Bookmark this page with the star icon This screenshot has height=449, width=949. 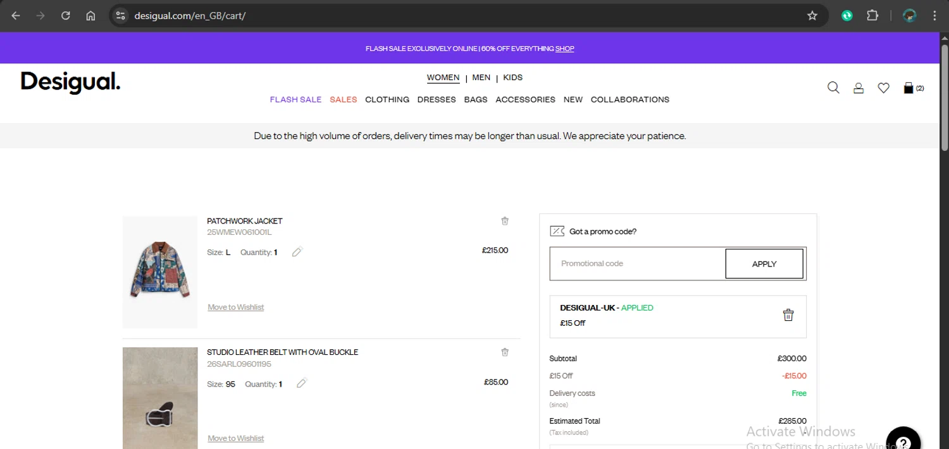pyautogui.click(x=812, y=16)
